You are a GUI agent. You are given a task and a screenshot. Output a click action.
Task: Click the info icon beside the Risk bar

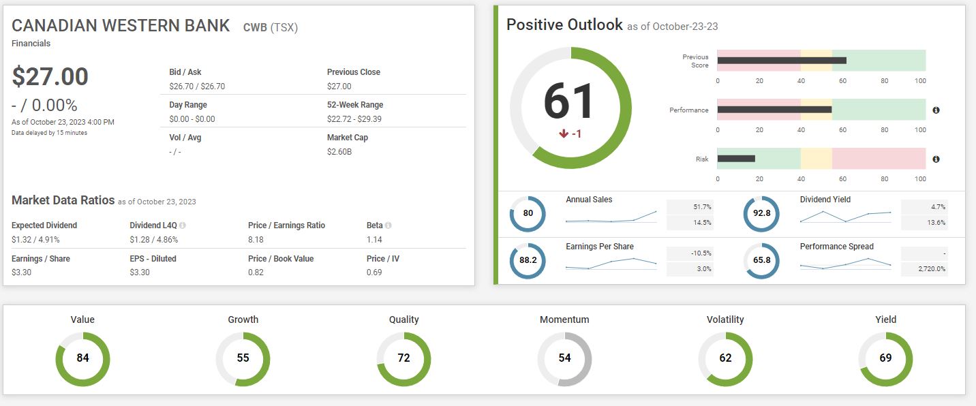pos(936,159)
